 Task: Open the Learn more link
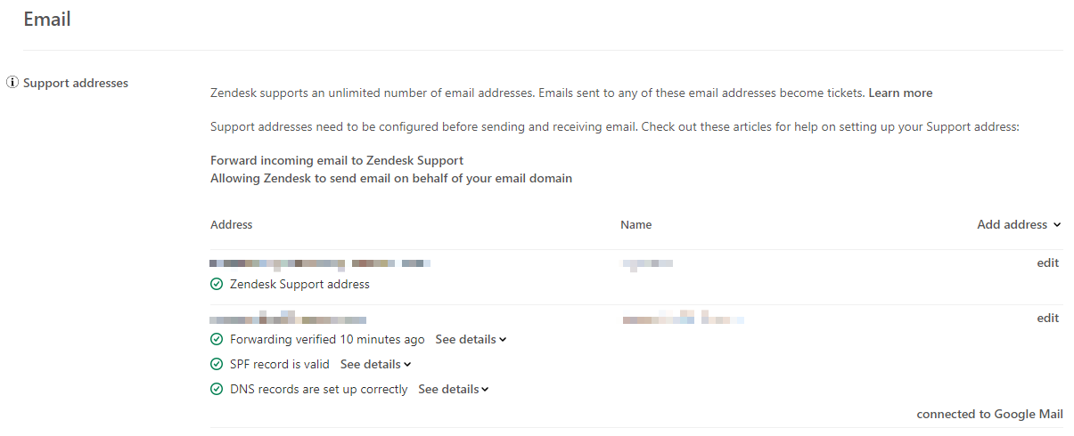click(900, 93)
